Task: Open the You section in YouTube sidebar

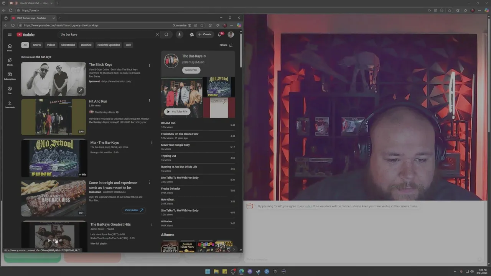Action: coord(10,90)
